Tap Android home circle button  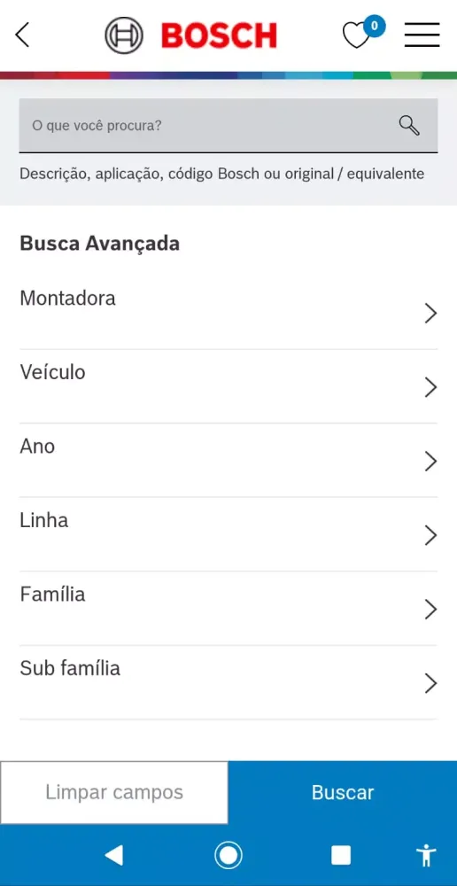click(x=228, y=856)
